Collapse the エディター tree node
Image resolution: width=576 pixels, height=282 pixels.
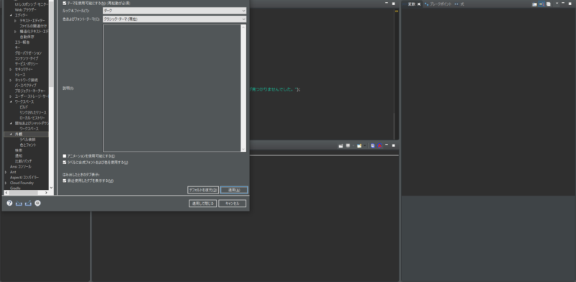click(x=11, y=15)
